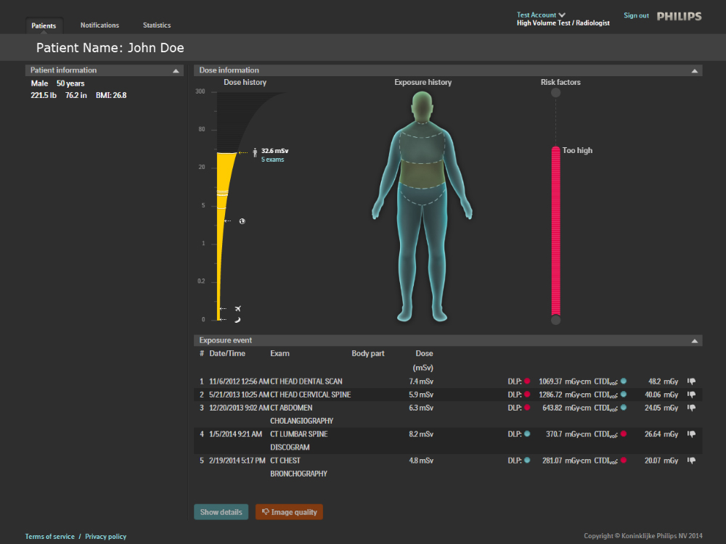Click the Sign out link

click(636, 15)
